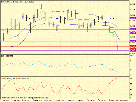The image size is (136, 102).
Task: Click the 8 Feb 2012 date label
Action: pos(26,101)
